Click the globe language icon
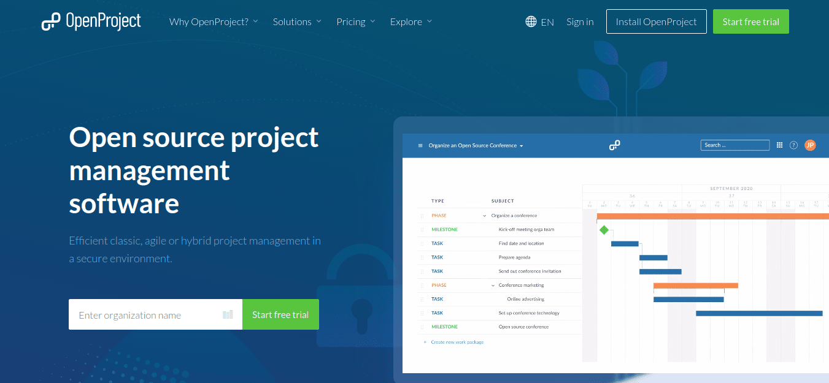The height and width of the screenshot is (383, 829). click(x=531, y=21)
